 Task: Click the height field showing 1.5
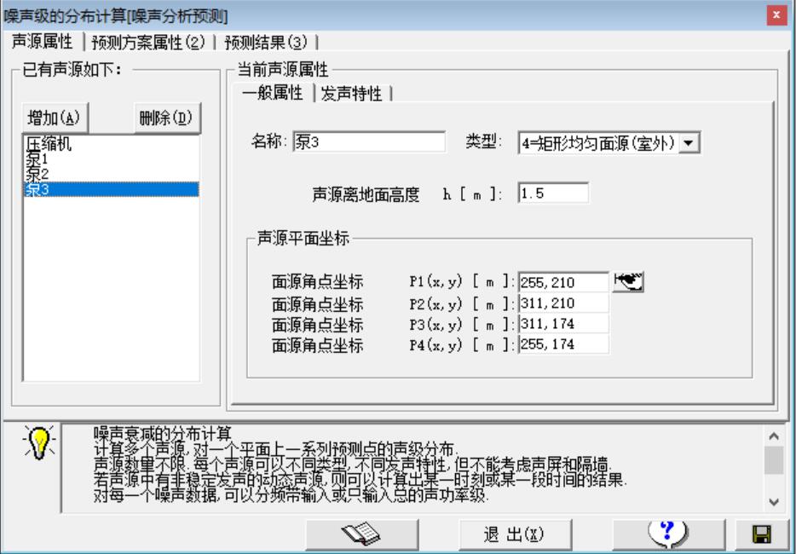(553, 193)
